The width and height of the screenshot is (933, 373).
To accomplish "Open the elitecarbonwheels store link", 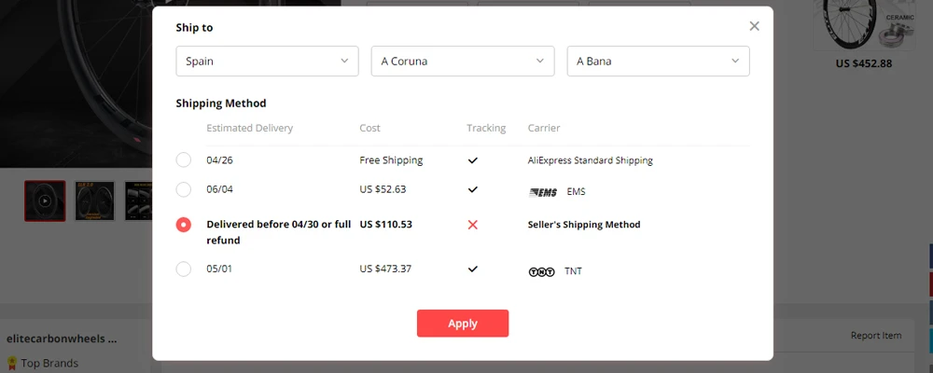I will [62, 339].
